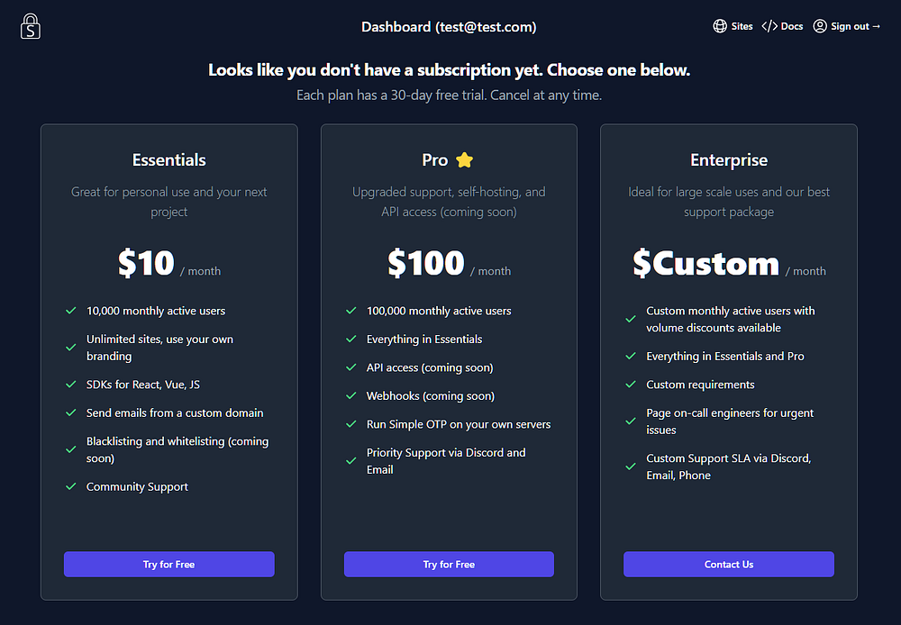The image size is (901, 625).
Task: Click the yellow star beside Pro
Action: click(x=464, y=160)
